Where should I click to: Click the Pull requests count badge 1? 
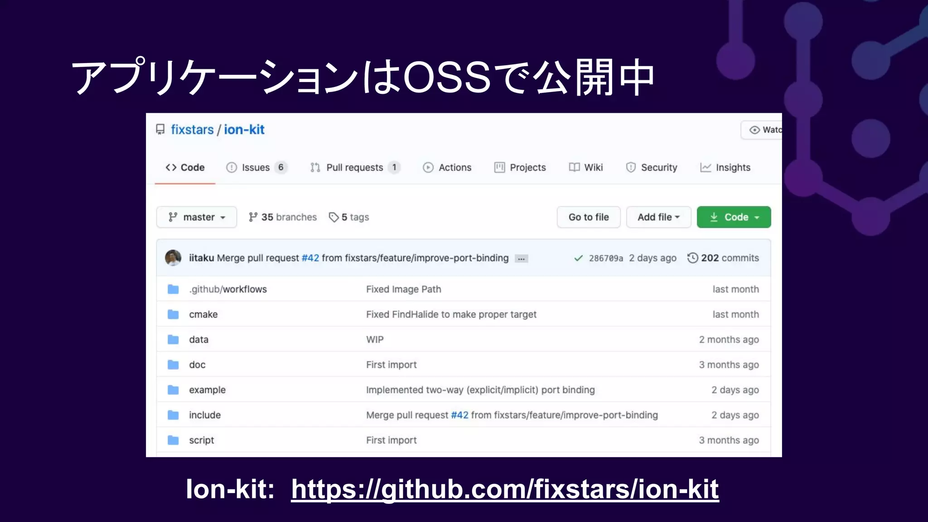click(394, 168)
